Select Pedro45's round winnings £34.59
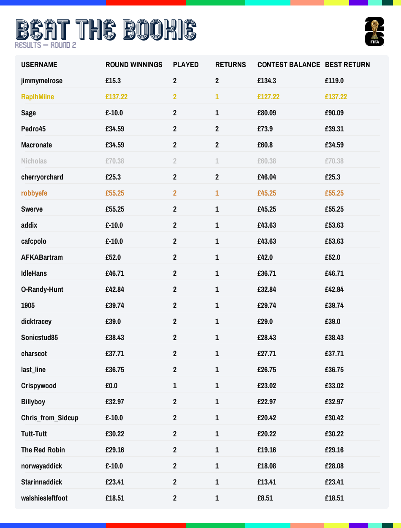The height and width of the screenshot is (528, 401). 115,129
